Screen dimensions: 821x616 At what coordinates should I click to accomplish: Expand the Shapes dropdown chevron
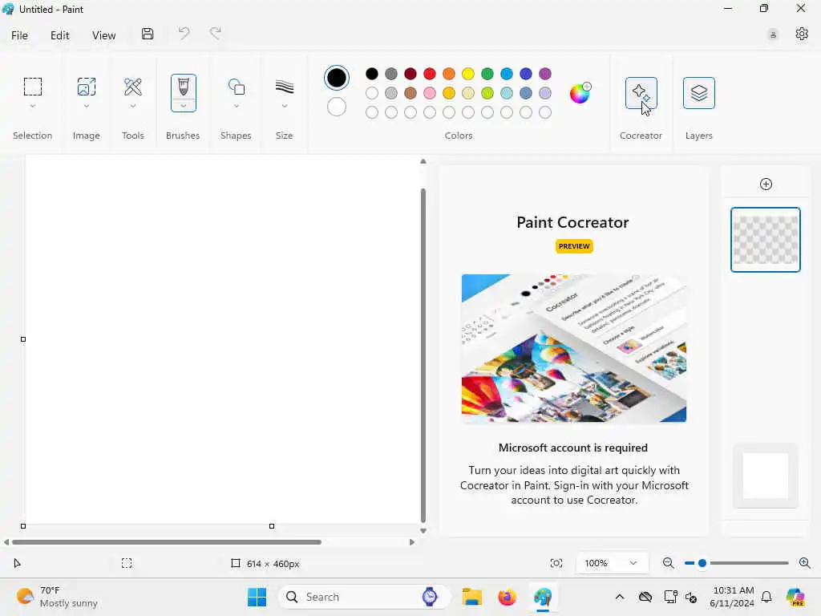point(237,106)
